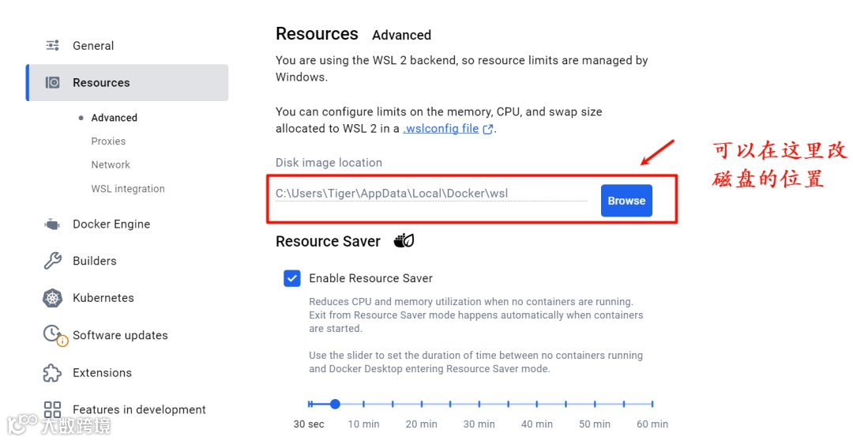Open the .wslconfig file link
The image size is (853, 441).
pos(442,129)
